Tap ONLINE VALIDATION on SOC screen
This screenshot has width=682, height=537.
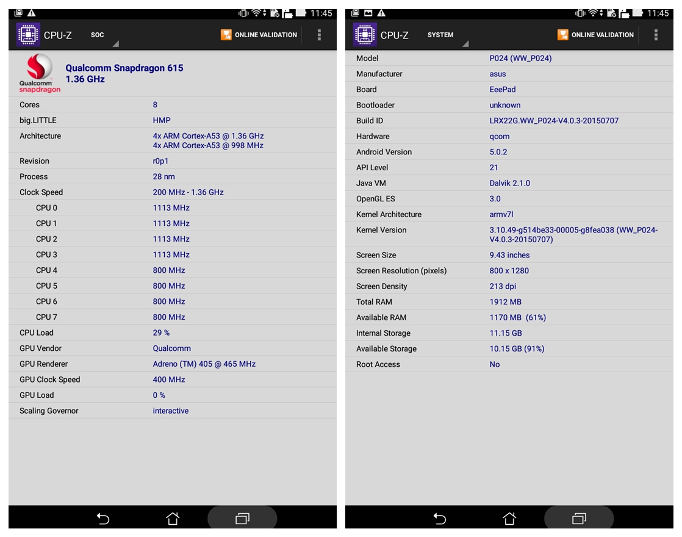(x=259, y=35)
